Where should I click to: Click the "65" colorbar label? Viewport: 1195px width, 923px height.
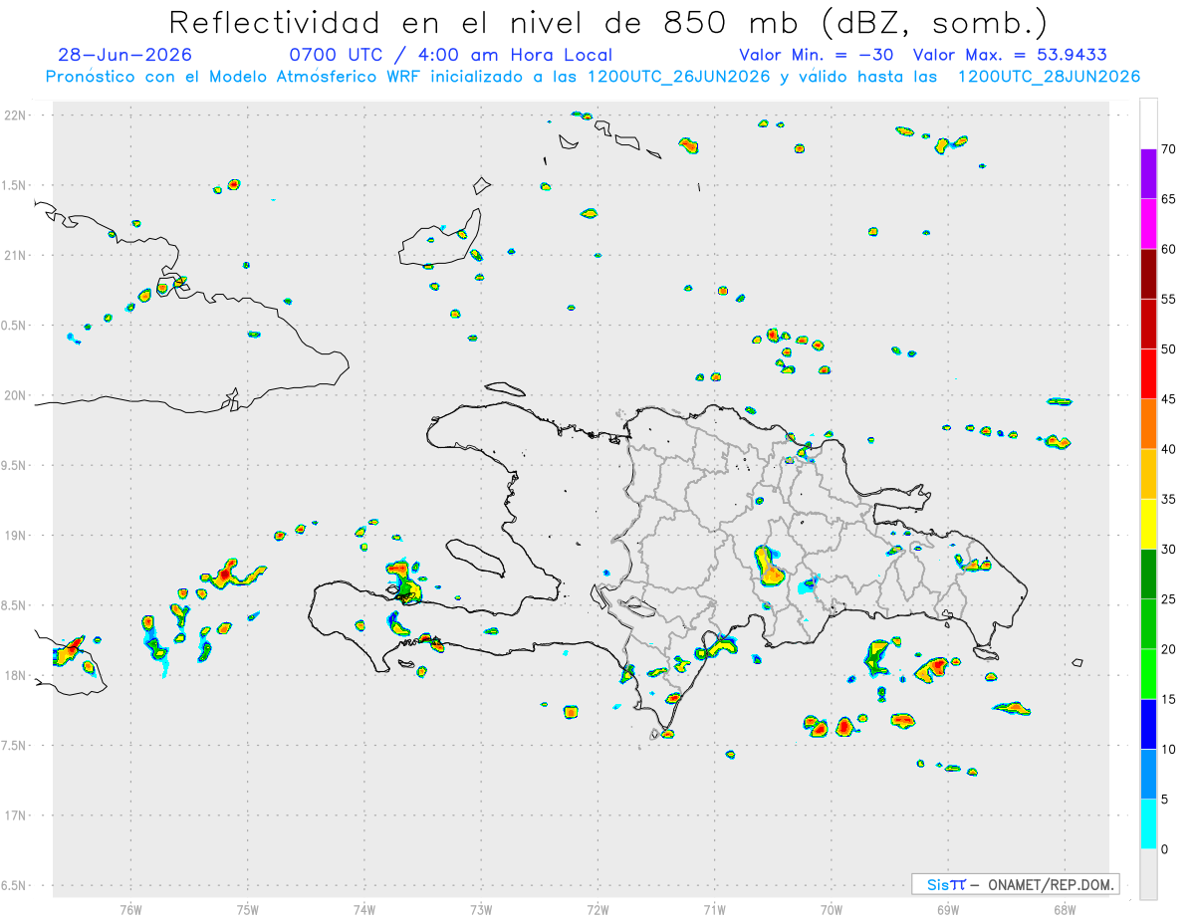pyautogui.click(x=1169, y=199)
